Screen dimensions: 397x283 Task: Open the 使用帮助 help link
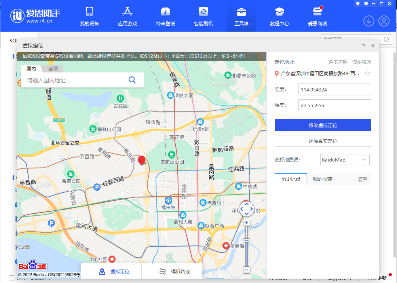point(361,62)
